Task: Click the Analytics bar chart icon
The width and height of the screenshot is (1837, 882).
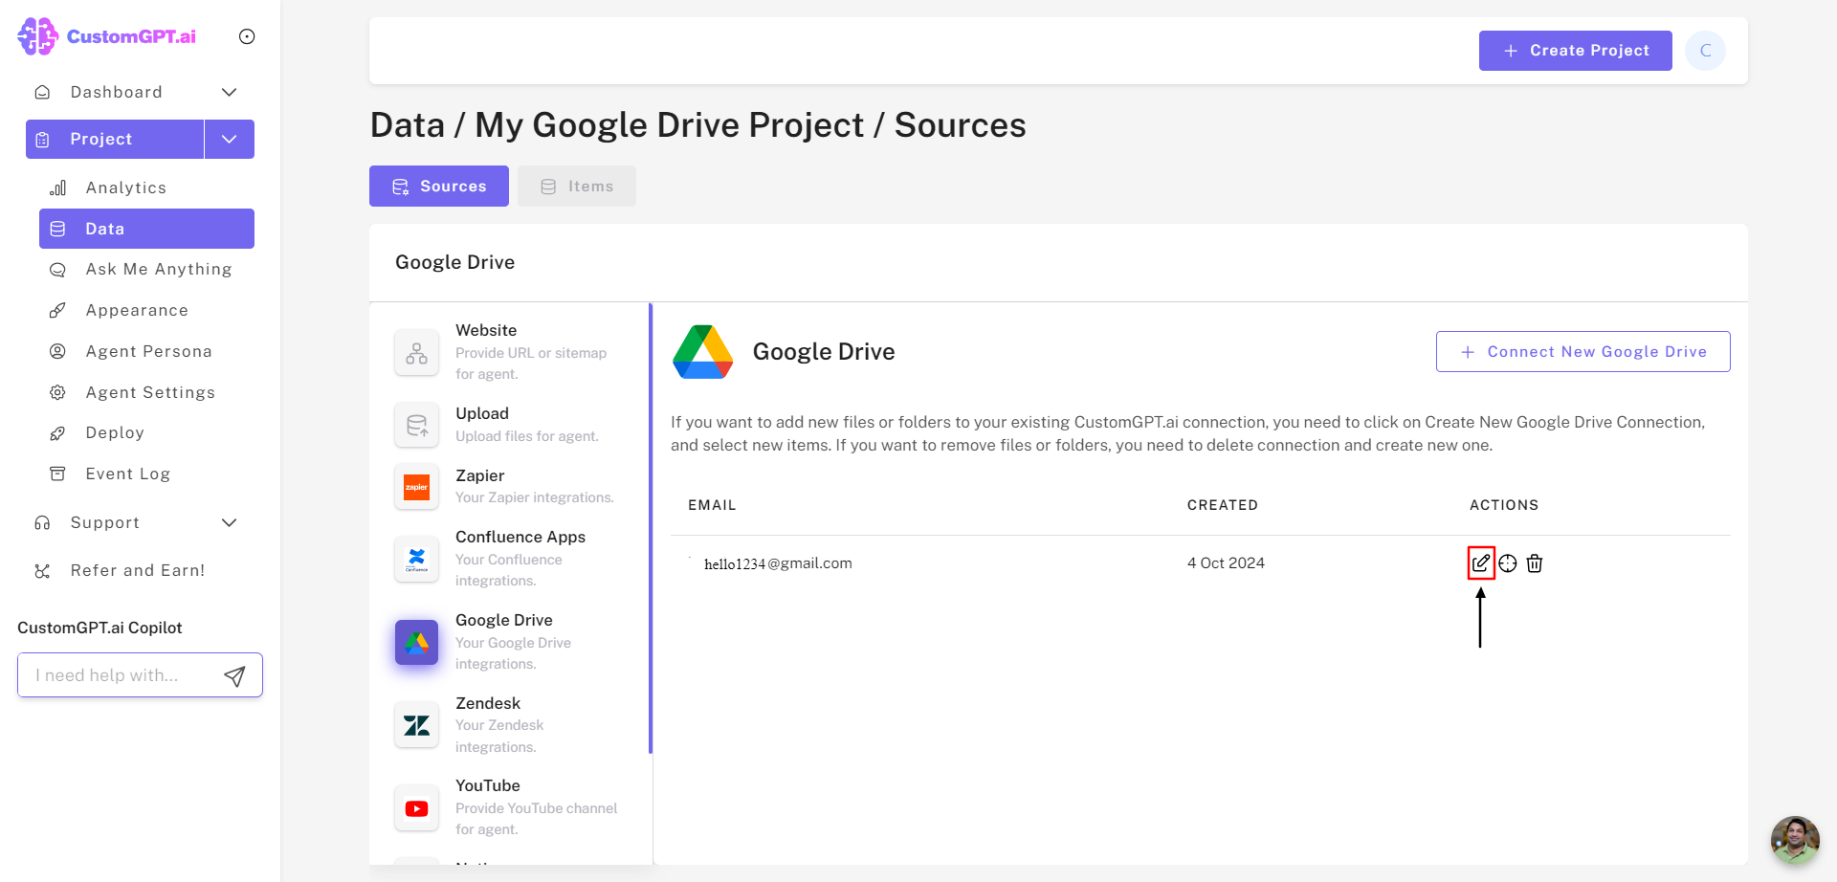Action: pos(58,187)
